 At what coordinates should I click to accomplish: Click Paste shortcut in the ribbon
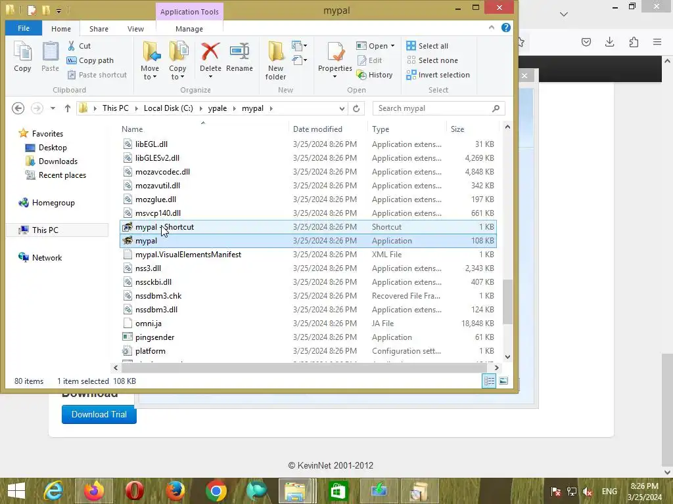pyautogui.click(x=97, y=75)
